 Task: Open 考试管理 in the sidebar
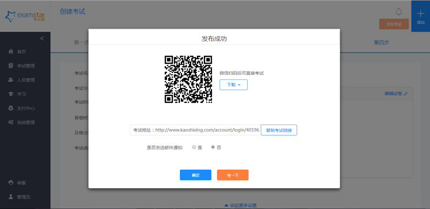point(25,66)
